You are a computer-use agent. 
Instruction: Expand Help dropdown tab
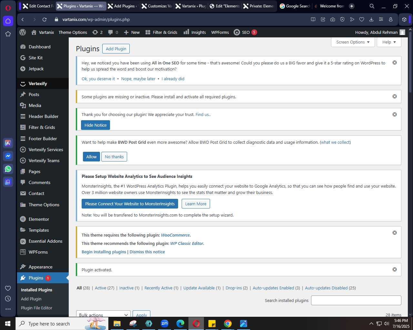coord(389,42)
